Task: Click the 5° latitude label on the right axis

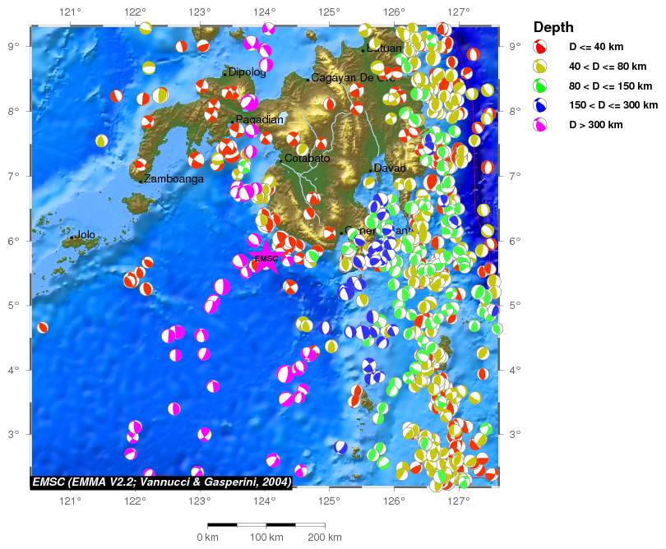Action: 515,305
